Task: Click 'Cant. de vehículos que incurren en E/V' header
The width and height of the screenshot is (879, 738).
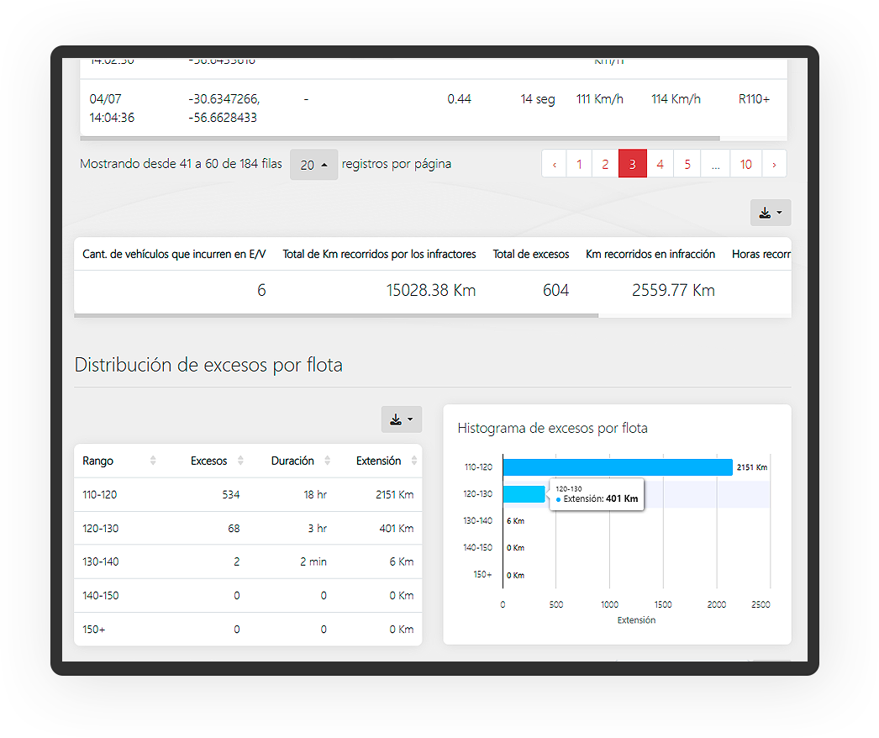Action: tap(174, 255)
